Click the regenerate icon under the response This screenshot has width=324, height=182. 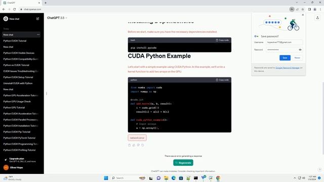coord(143,145)
